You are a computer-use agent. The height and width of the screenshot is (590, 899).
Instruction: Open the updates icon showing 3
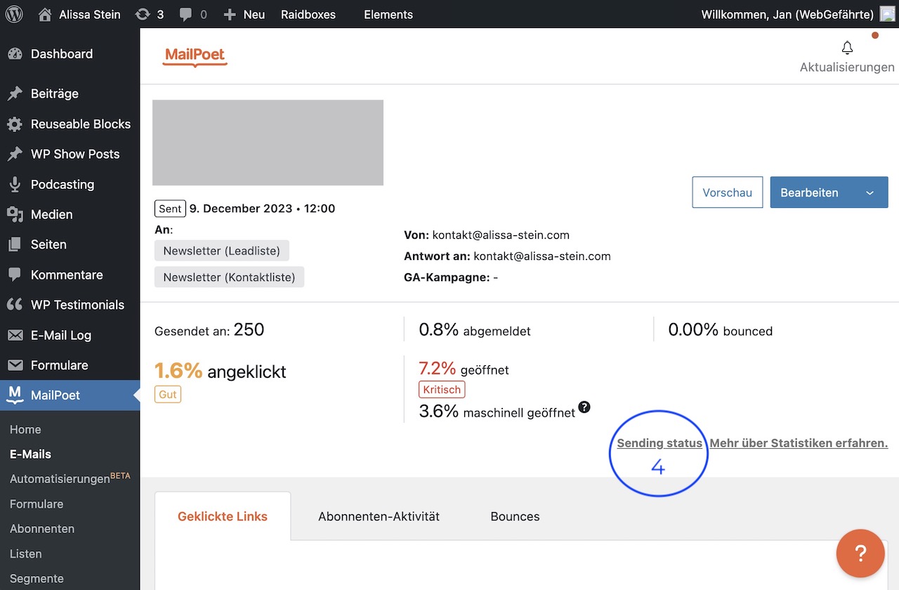(143, 14)
